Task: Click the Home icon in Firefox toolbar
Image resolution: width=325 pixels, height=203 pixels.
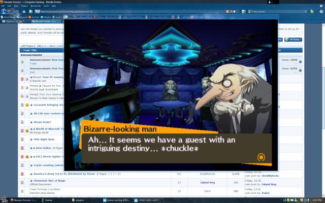Action: click(x=24, y=12)
